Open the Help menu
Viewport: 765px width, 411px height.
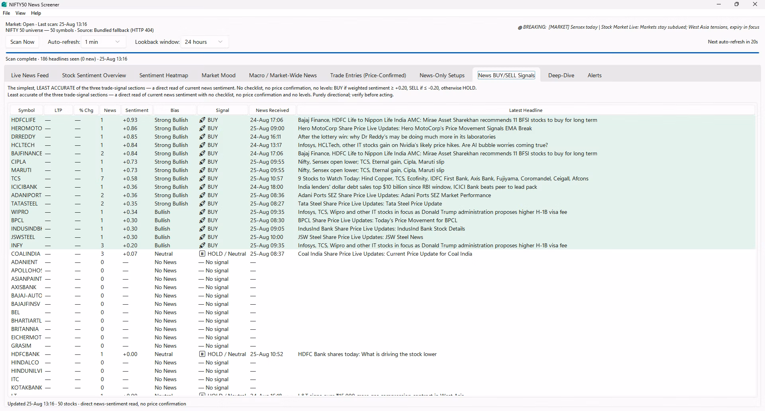pos(36,13)
